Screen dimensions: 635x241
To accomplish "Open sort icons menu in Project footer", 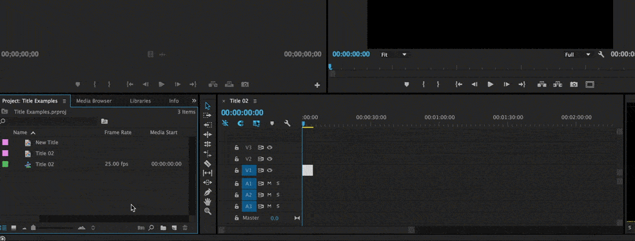I will (x=93, y=227).
